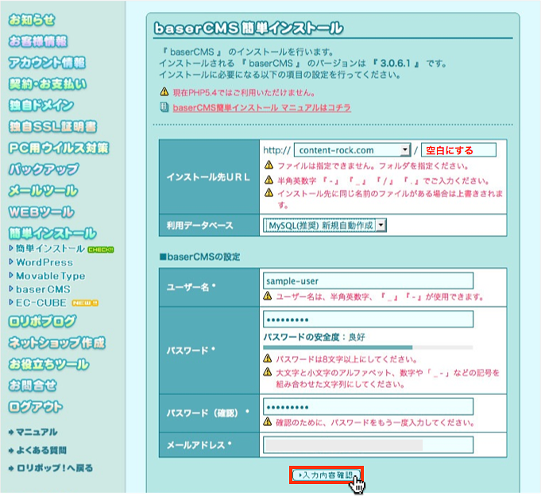Collapse the 簡単インストール sidebar section

pos(52,234)
